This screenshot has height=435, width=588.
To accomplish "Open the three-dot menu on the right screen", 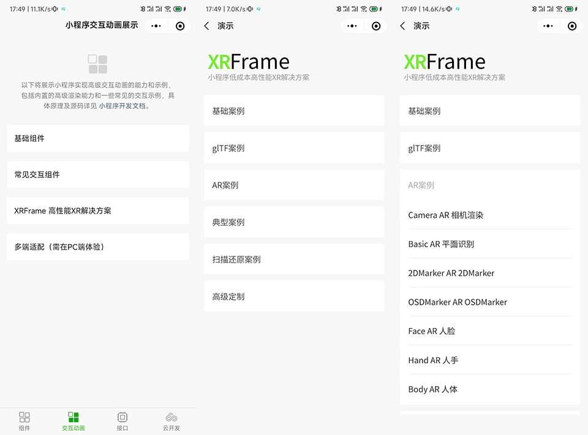I will (548, 26).
